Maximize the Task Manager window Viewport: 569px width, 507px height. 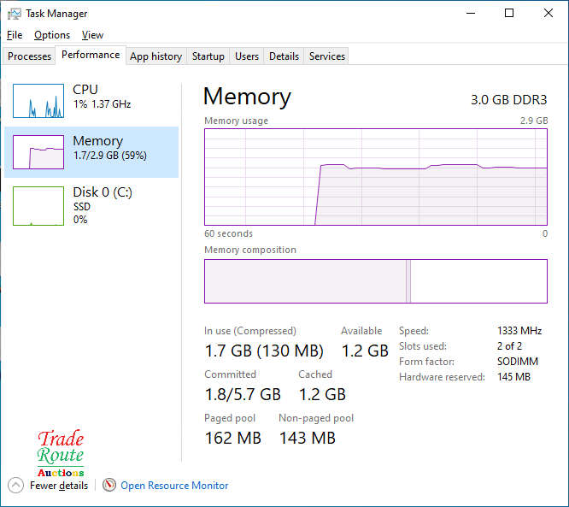[x=509, y=14]
